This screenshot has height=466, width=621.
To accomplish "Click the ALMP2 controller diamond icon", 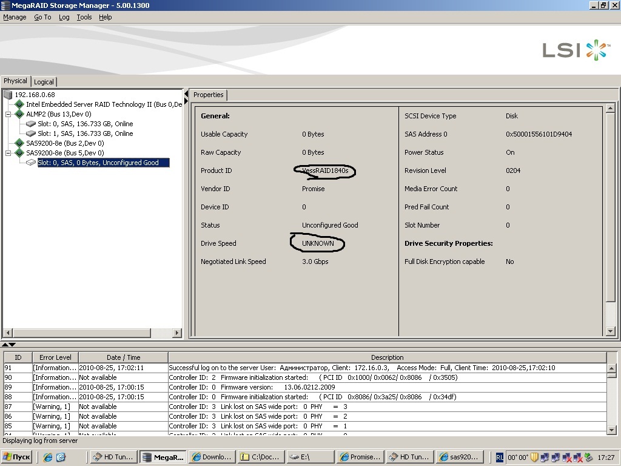I will click(19, 114).
